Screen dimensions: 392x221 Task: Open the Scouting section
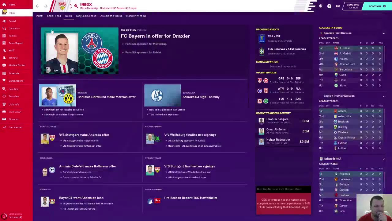coord(13,89)
